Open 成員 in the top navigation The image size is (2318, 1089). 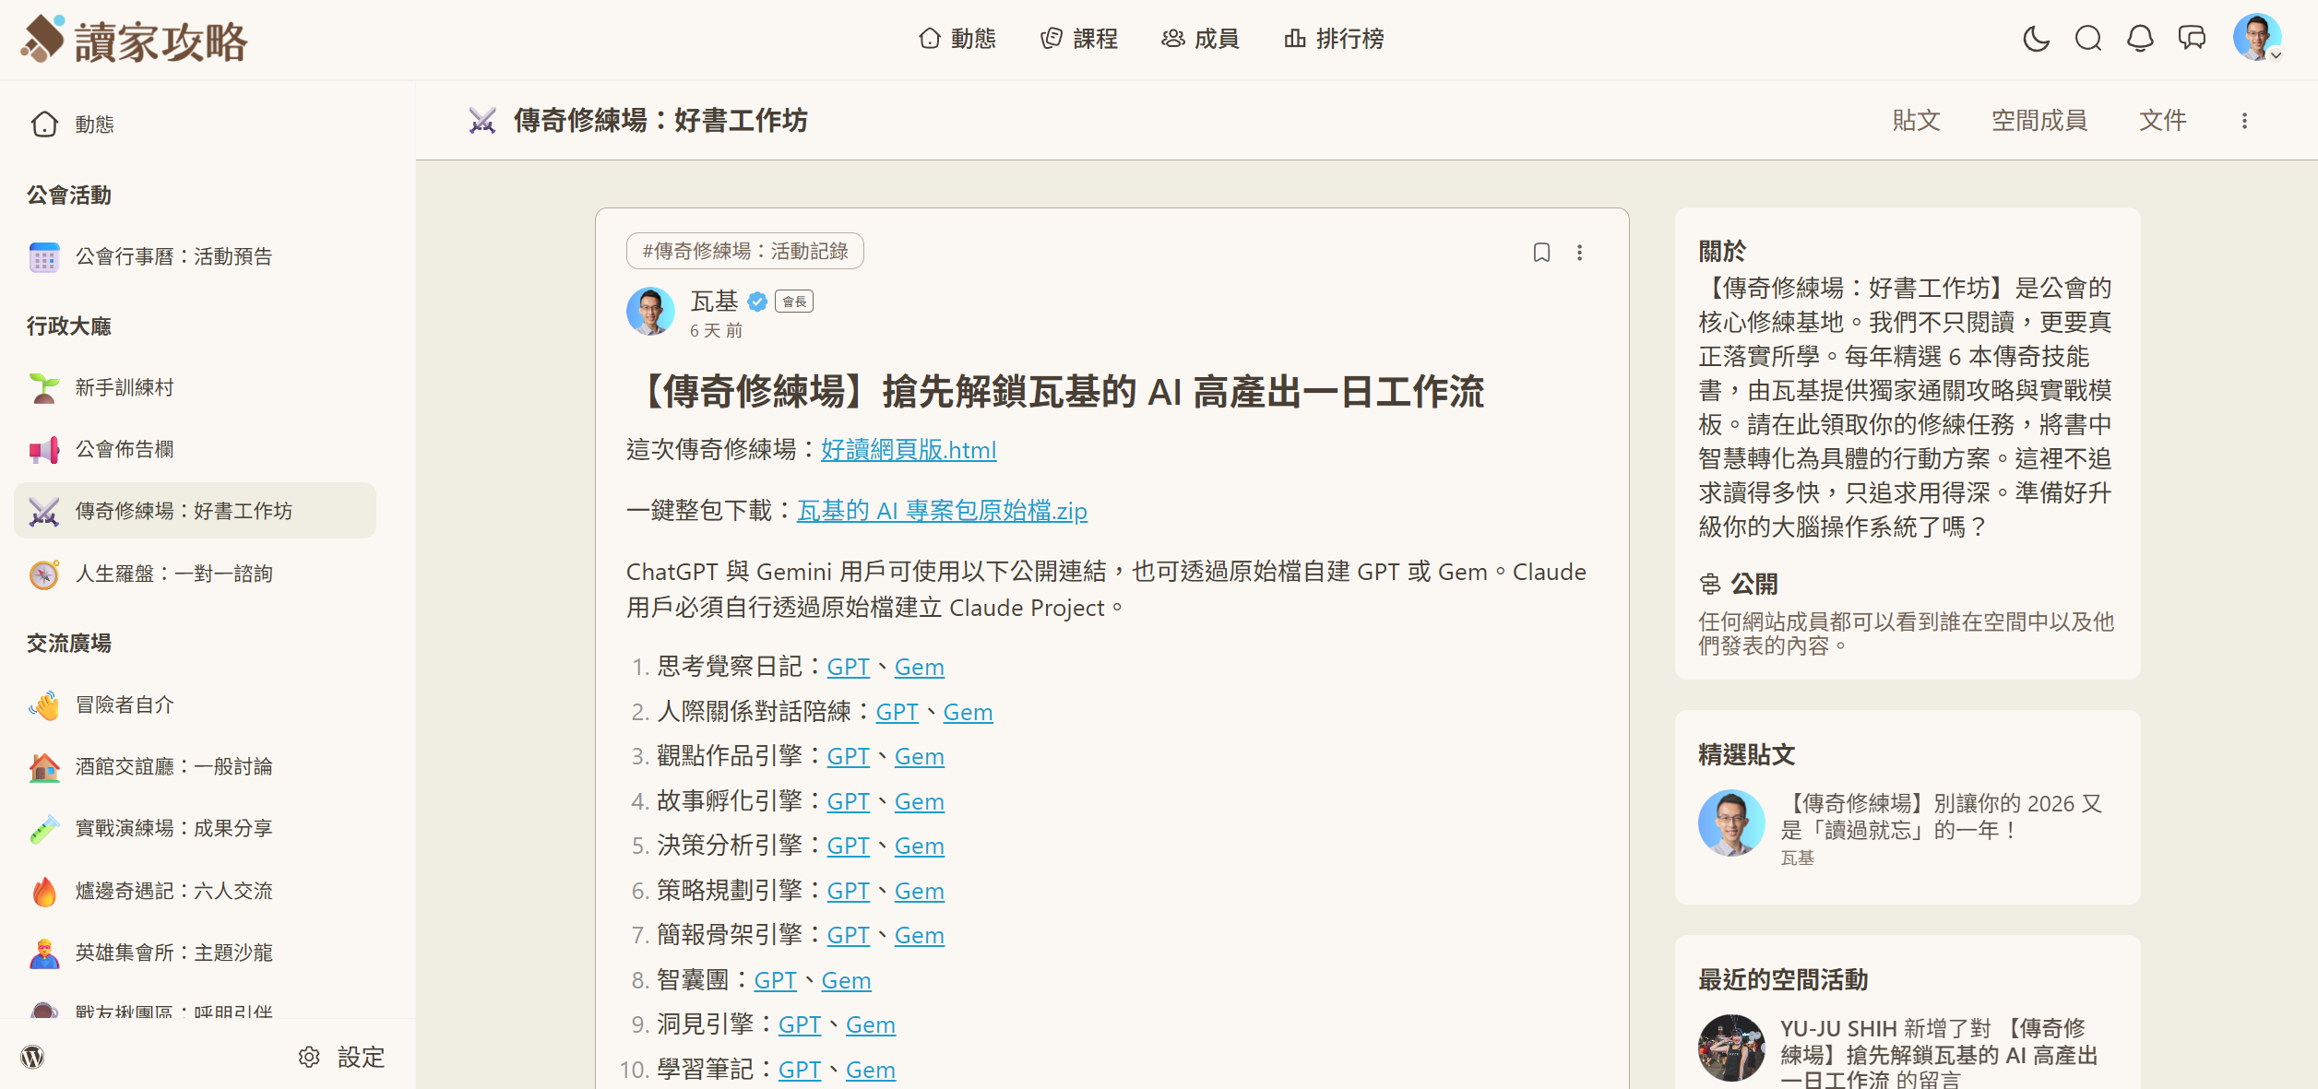click(1200, 39)
